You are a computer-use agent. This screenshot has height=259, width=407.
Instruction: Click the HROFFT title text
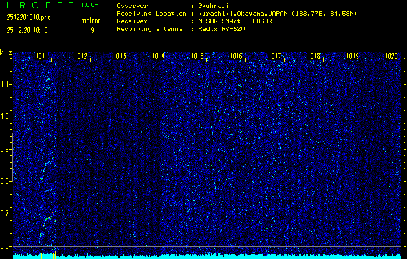pos(40,5)
